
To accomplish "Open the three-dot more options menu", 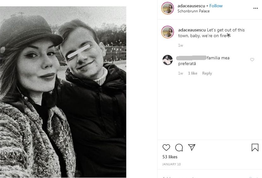I will tap(256, 8).
